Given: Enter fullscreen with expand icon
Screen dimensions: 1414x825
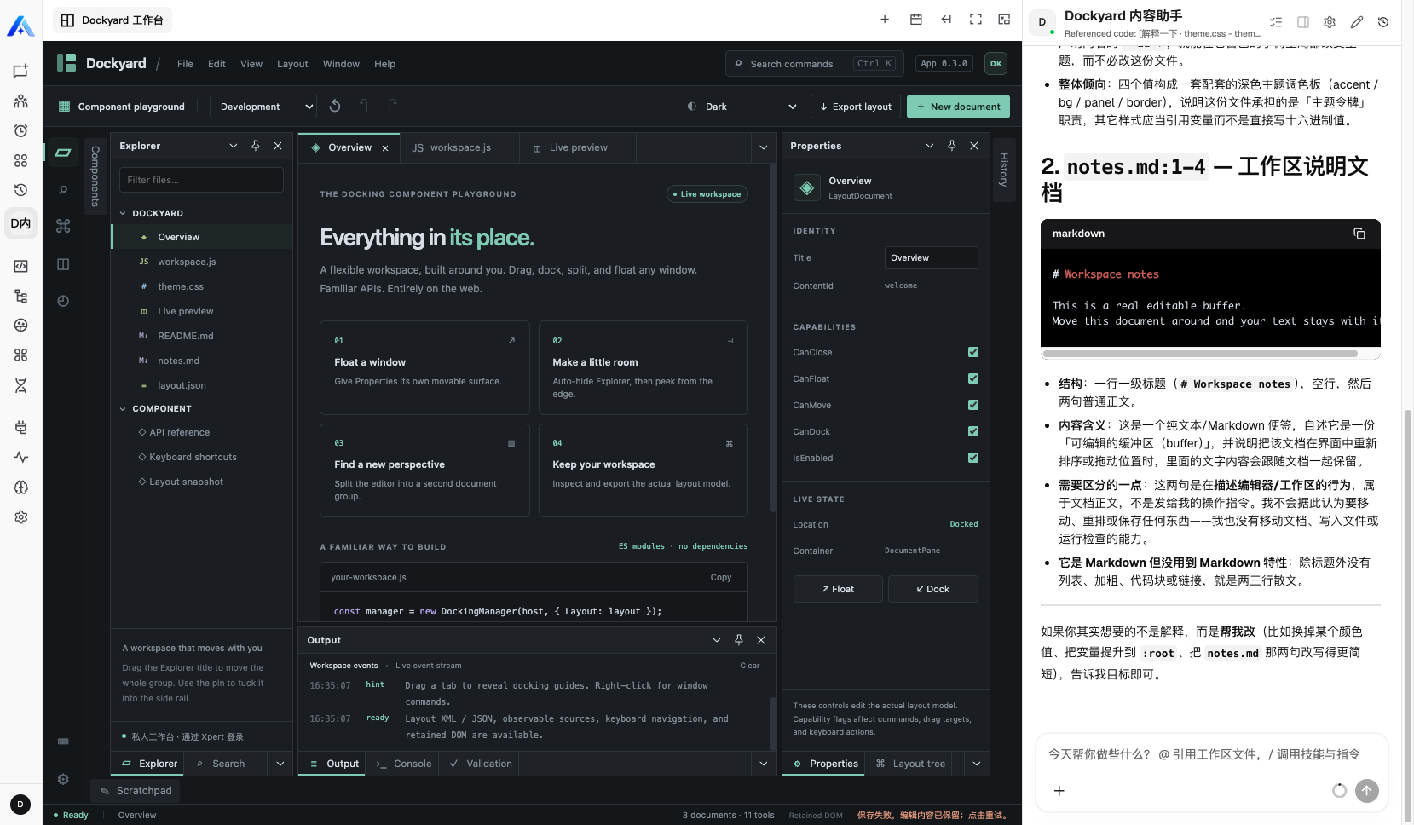Looking at the screenshot, I should point(976,19).
